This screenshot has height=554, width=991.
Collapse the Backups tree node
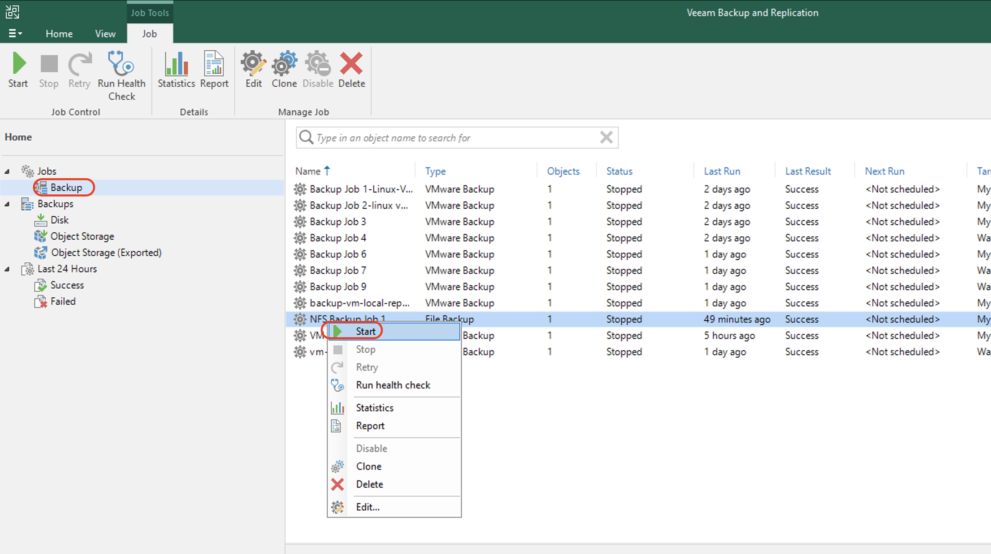pyautogui.click(x=7, y=204)
